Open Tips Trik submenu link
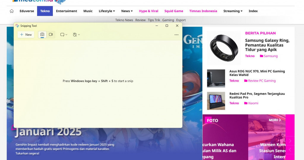The height and width of the screenshot is (160, 304). pyautogui.click(x=154, y=20)
